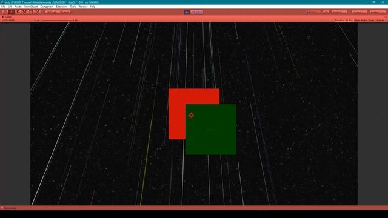Open the Component menu
The image size is (388, 218).
click(x=47, y=7)
